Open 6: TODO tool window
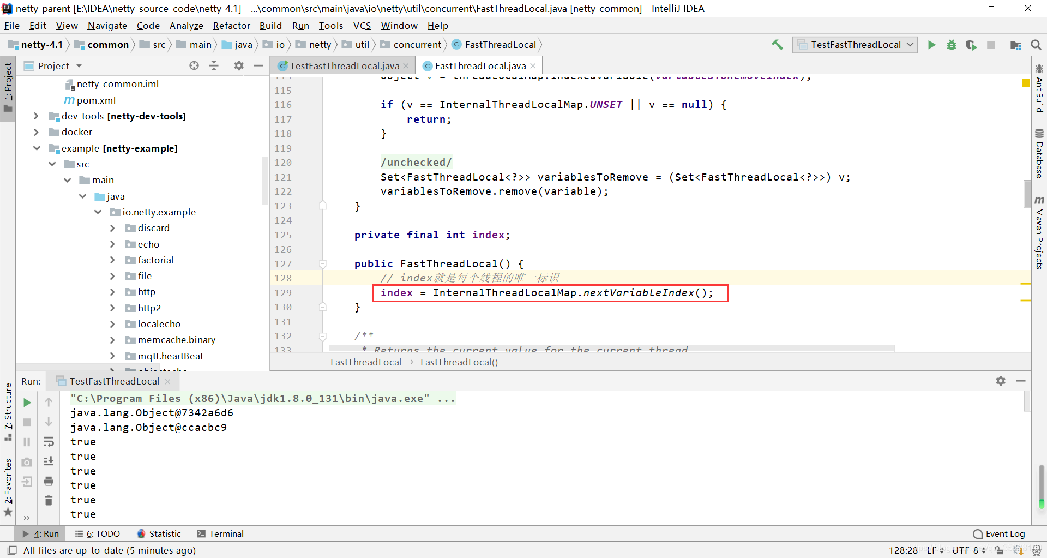The width and height of the screenshot is (1047, 558). tap(97, 533)
